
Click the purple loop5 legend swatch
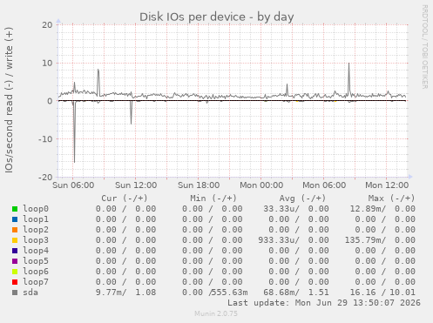(x=15, y=261)
